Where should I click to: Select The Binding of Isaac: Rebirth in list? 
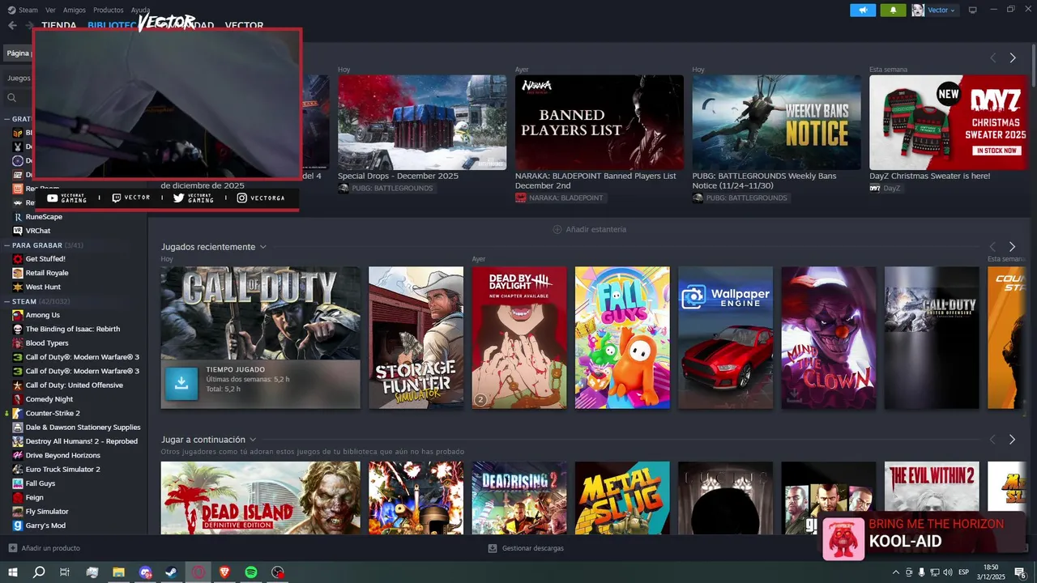pyautogui.click(x=73, y=330)
